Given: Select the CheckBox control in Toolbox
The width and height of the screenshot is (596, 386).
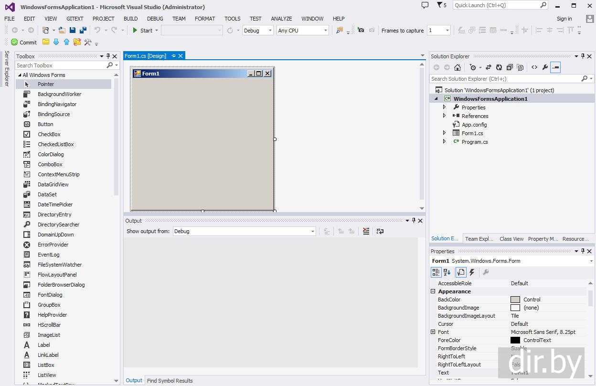Looking at the screenshot, I should click(49, 134).
